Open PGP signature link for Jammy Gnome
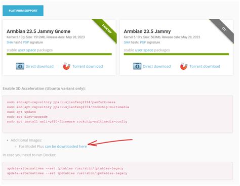Image resolution: width=240 pixels, height=186 pixels. tap(26, 42)
